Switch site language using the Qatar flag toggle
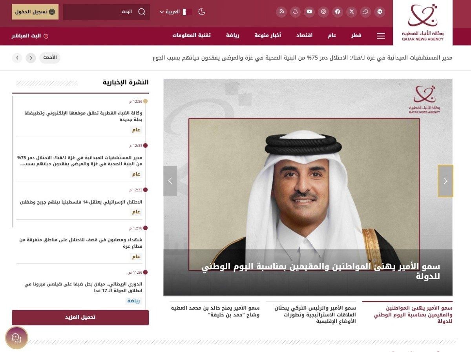The image size is (471, 352). [x=187, y=12]
